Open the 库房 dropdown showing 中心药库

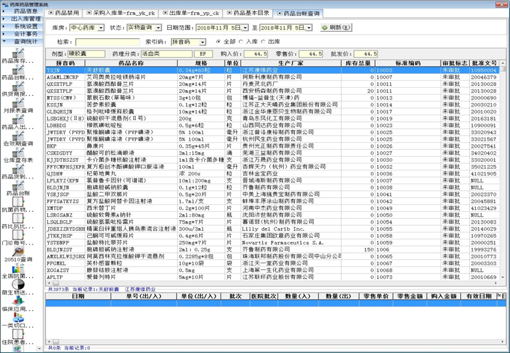(101, 28)
